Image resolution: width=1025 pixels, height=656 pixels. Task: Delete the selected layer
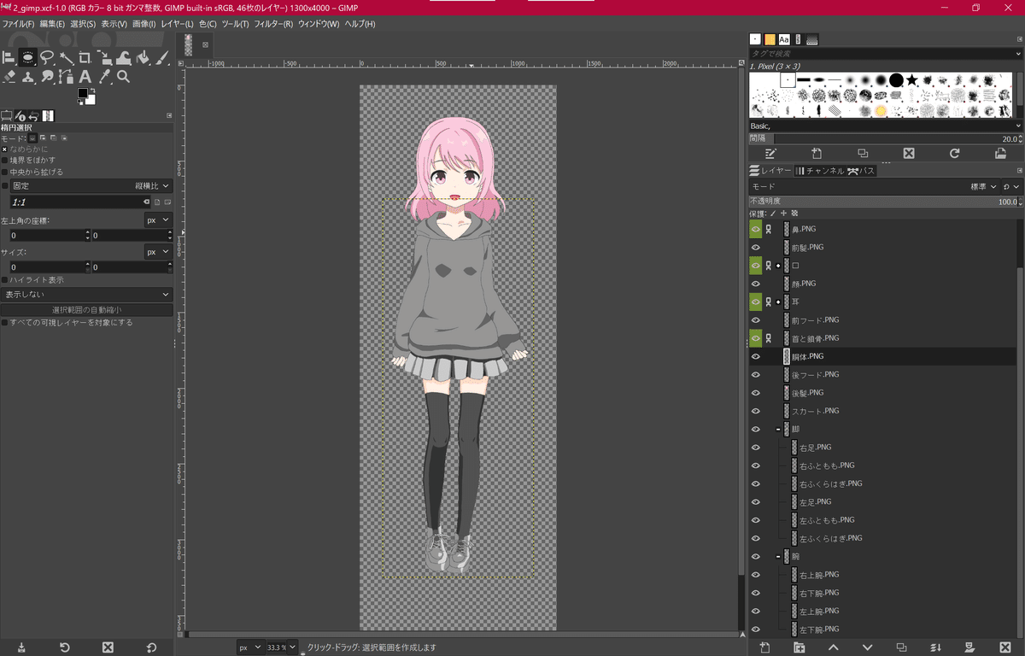click(x=1004, y=647)
